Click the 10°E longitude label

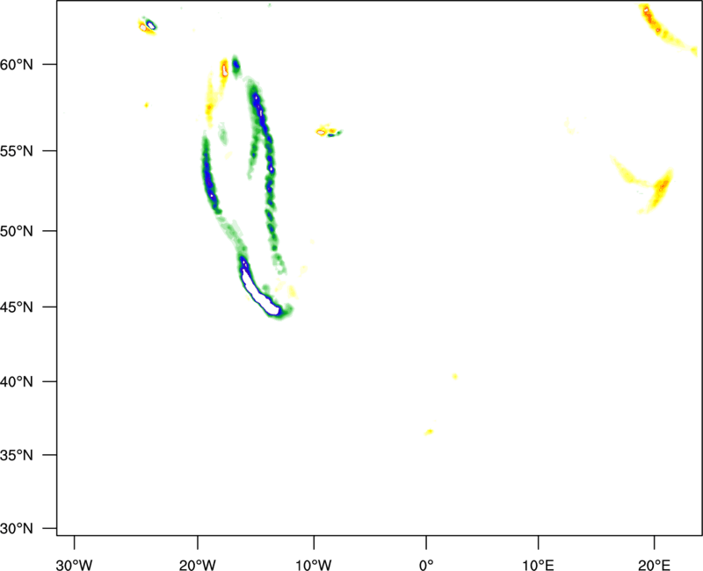click(x=538, y=565)
